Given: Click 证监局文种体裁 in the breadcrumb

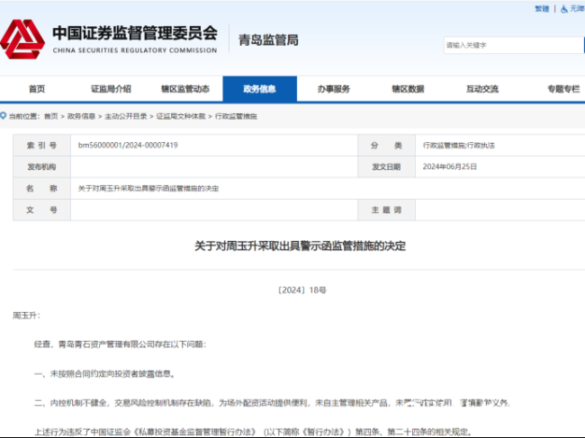Looking at the screenshot, I should [x=180, y=116].
